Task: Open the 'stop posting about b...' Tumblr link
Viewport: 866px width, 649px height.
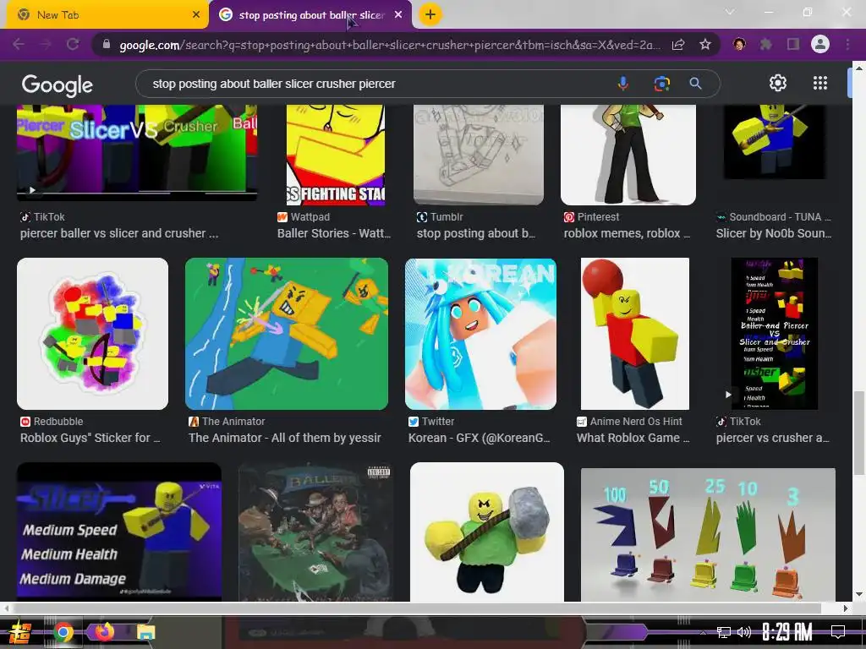Action: click(475, 233)
